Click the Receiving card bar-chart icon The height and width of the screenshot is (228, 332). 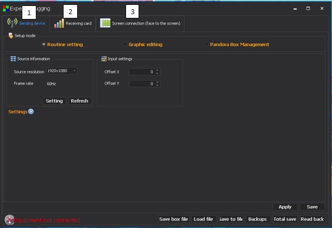59,23
